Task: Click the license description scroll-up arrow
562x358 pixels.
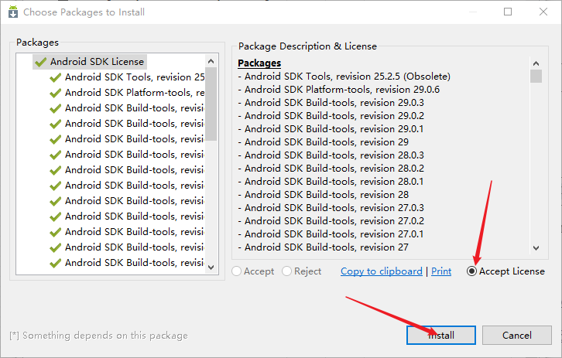Action: (x=536, y=63)
